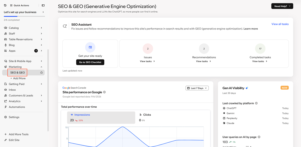Click info icon next to Site performance on Google
This screenshot has height=147, width=301.
[x=104, y=92]
